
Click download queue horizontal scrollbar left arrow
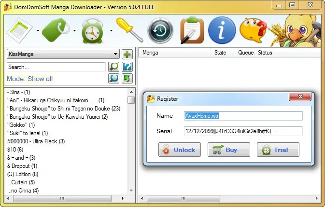pyautogui.click(x=142, y=198)
